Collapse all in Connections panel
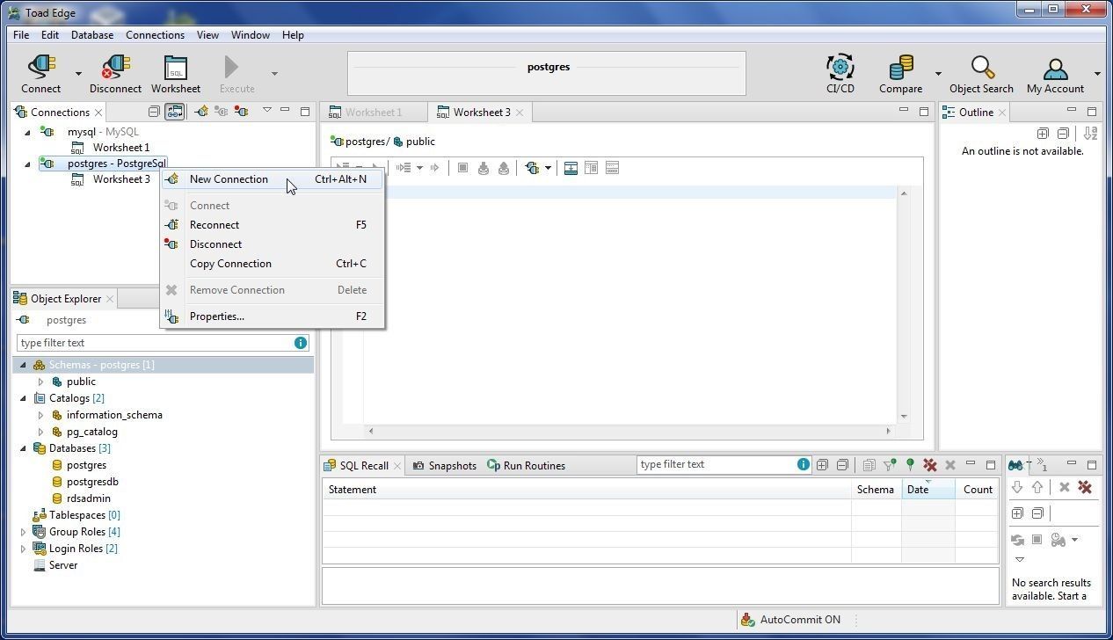1113x640 pixels. point(154,112)
